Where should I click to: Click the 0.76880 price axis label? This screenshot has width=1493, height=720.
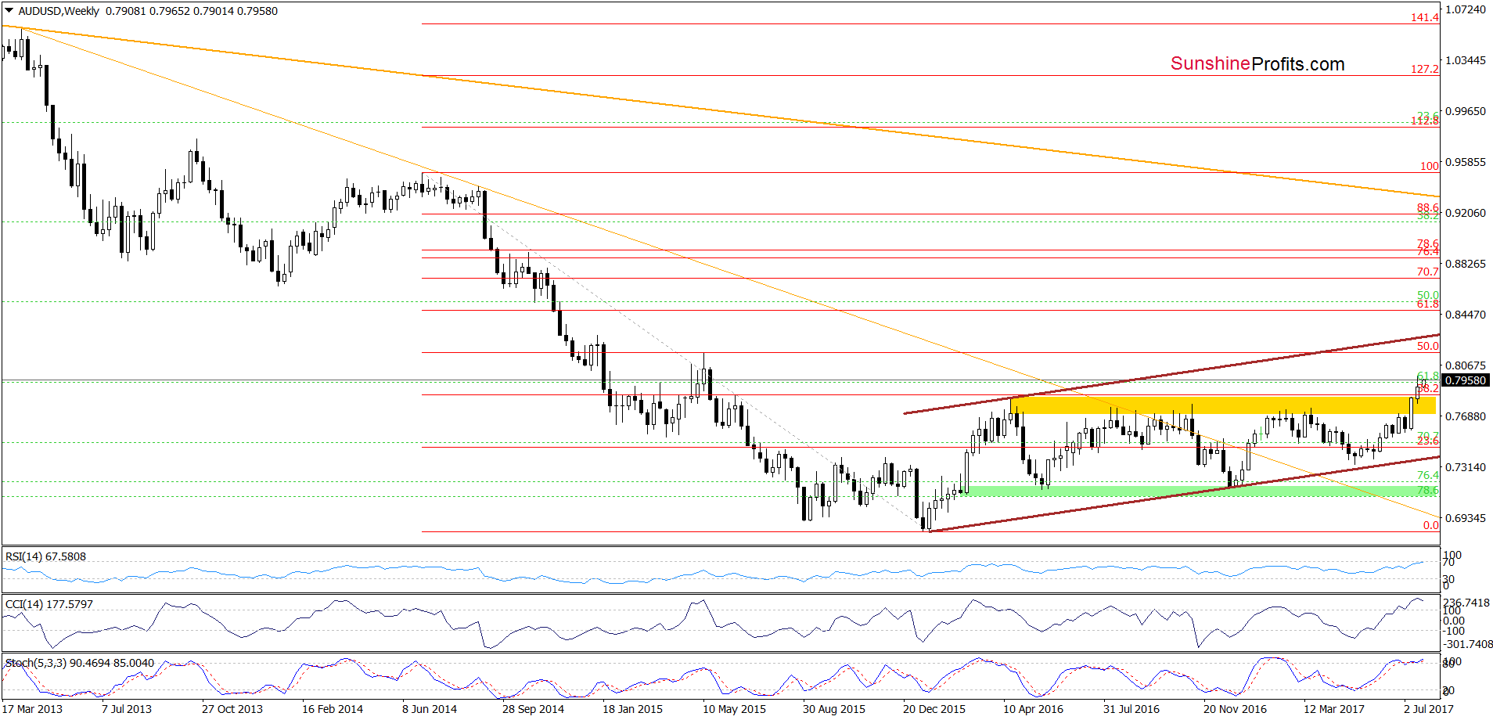[x=1466, y=416]
